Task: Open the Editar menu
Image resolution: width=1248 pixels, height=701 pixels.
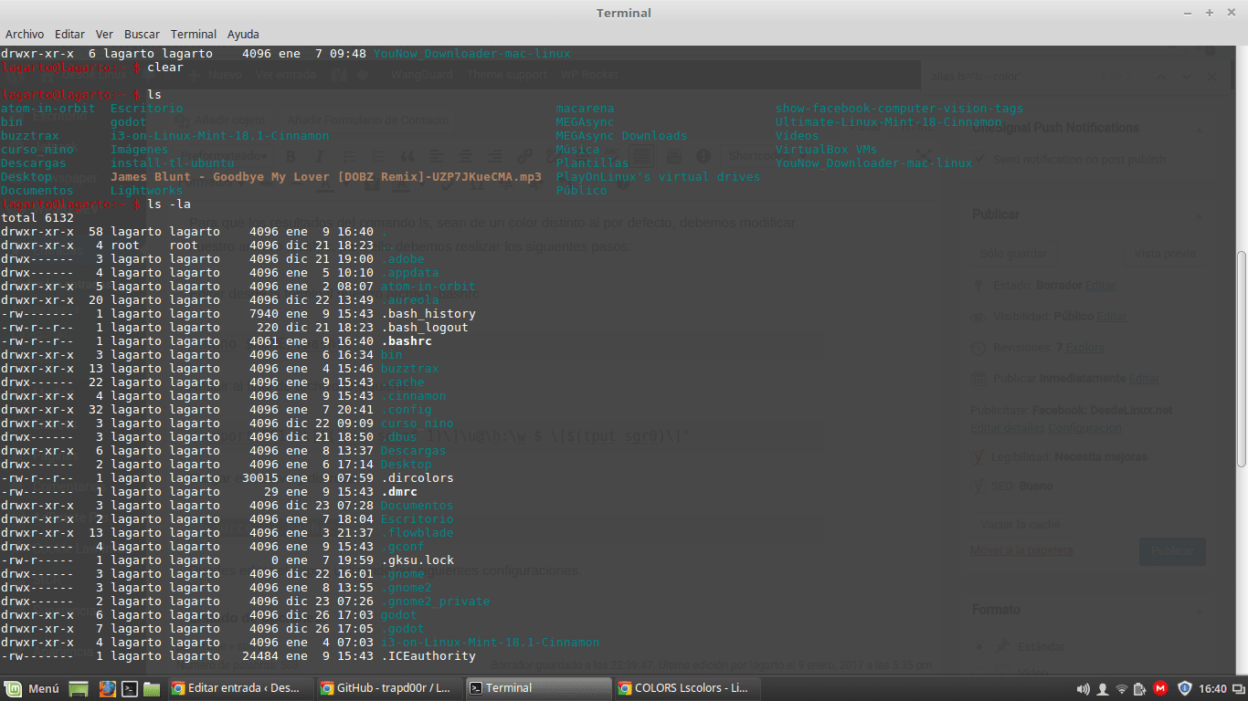Action: point(69,34)
